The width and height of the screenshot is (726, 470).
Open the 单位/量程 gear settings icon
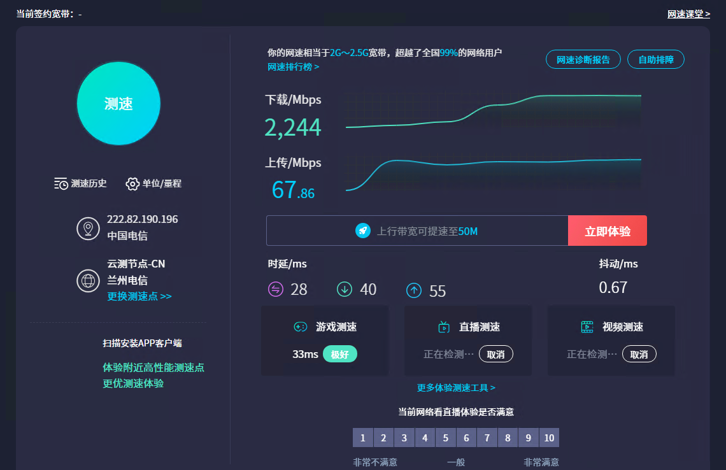[132, 183]
